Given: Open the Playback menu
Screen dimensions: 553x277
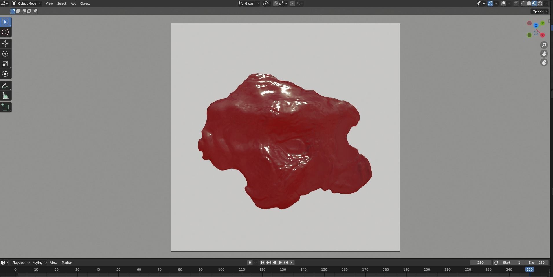Looking at the screenshot, I should click(21, 263).
